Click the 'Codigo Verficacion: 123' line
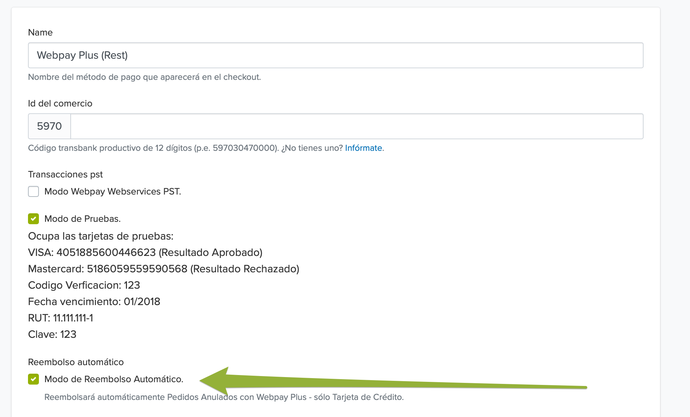 pyautogui.click(x=84, y=285)
